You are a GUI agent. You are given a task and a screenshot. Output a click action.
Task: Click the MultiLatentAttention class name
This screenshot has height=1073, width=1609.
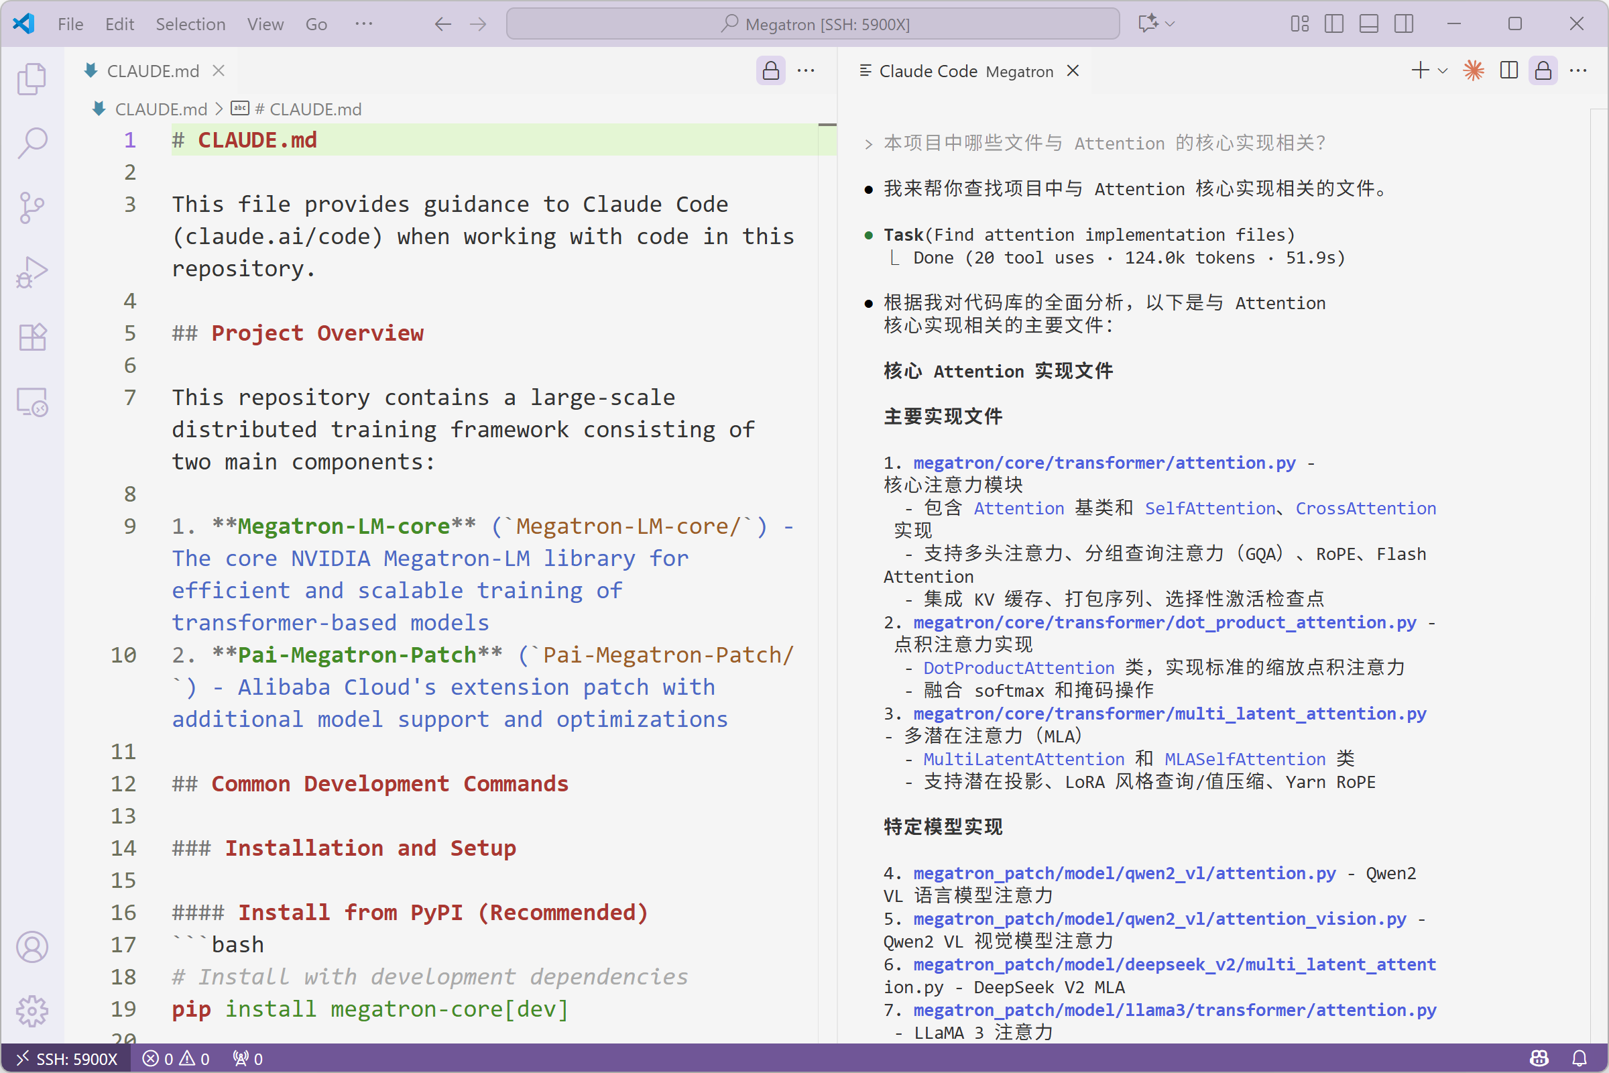tap(1024, 759)
